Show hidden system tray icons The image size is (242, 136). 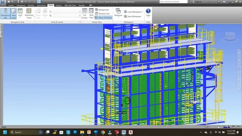[x=201, y=132]
